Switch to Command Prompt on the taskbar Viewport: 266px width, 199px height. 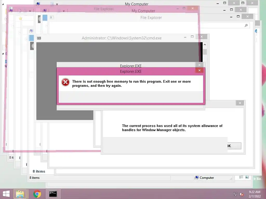[53, 194]
